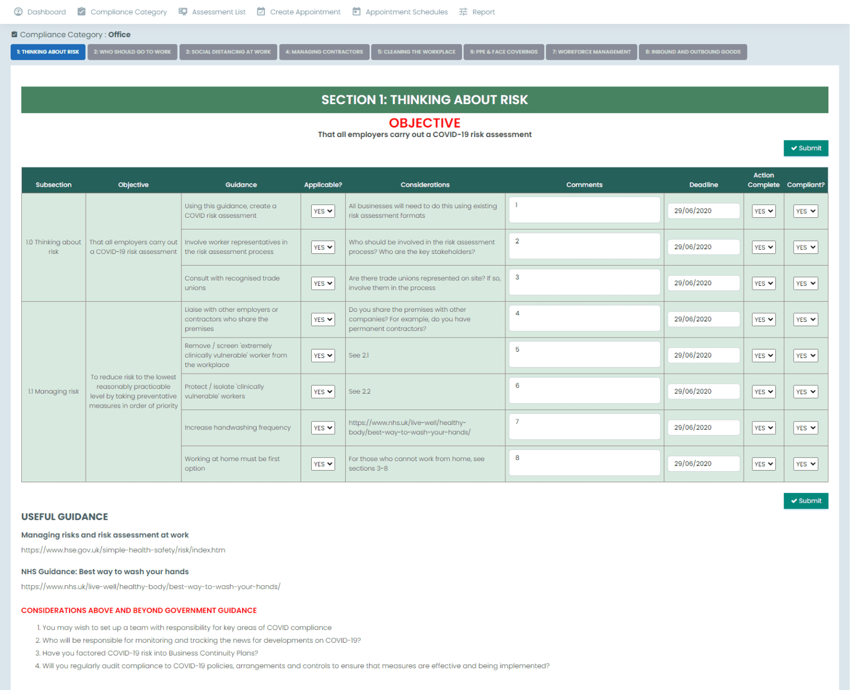
Task: Click the Appointment Schedules calendar icon
Action: [x=356, y=11]
